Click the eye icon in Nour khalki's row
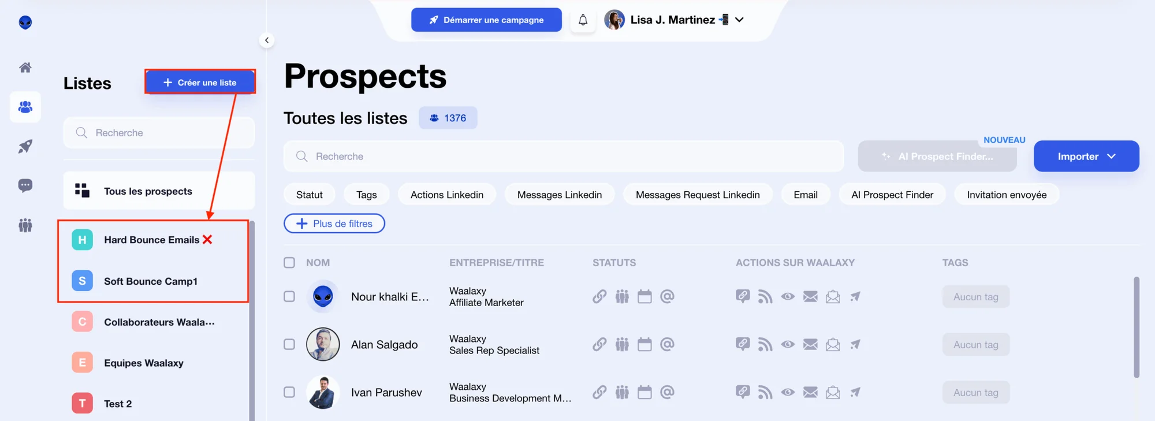The height and width of the screenshot is (421, 1155). [788, 297]
